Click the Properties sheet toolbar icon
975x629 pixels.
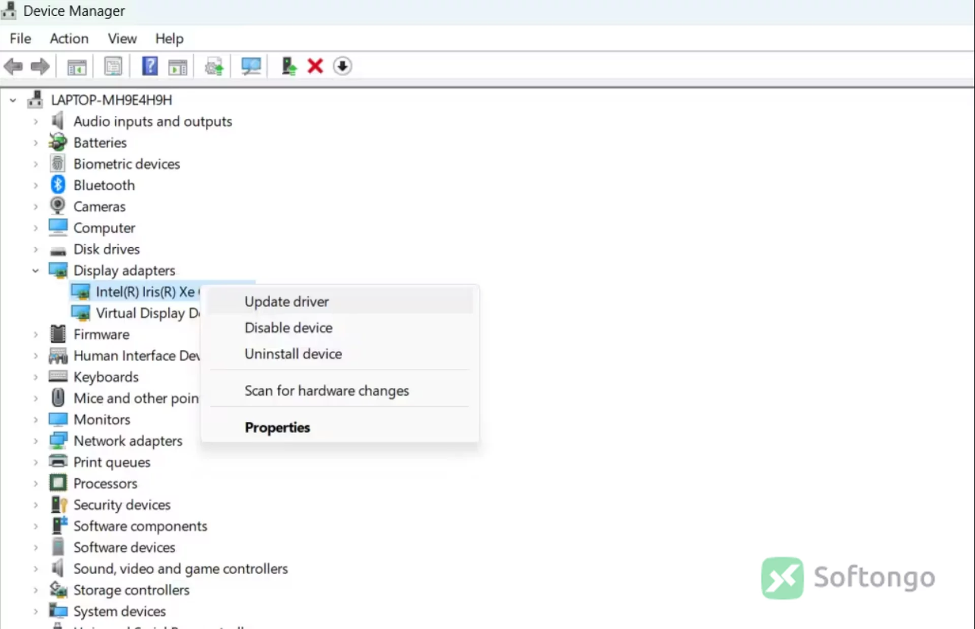pyautogui.click(x=113, y=67)
